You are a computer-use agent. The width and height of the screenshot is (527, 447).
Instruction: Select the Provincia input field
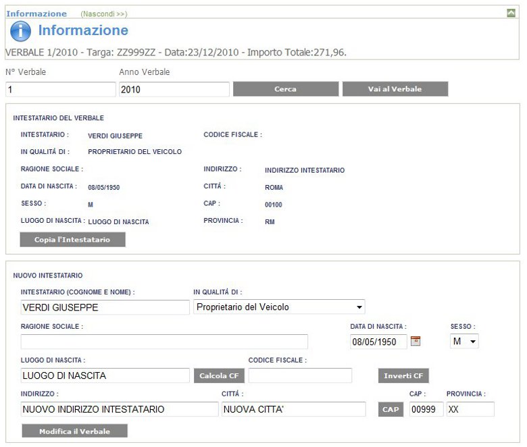[x=470, y=409]
